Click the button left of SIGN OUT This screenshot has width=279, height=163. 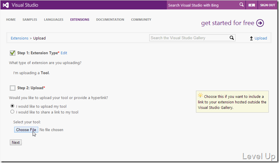[251, 5]
